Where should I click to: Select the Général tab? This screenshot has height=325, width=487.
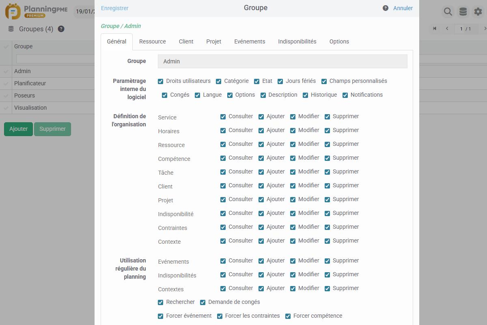[x=116, y=41]
